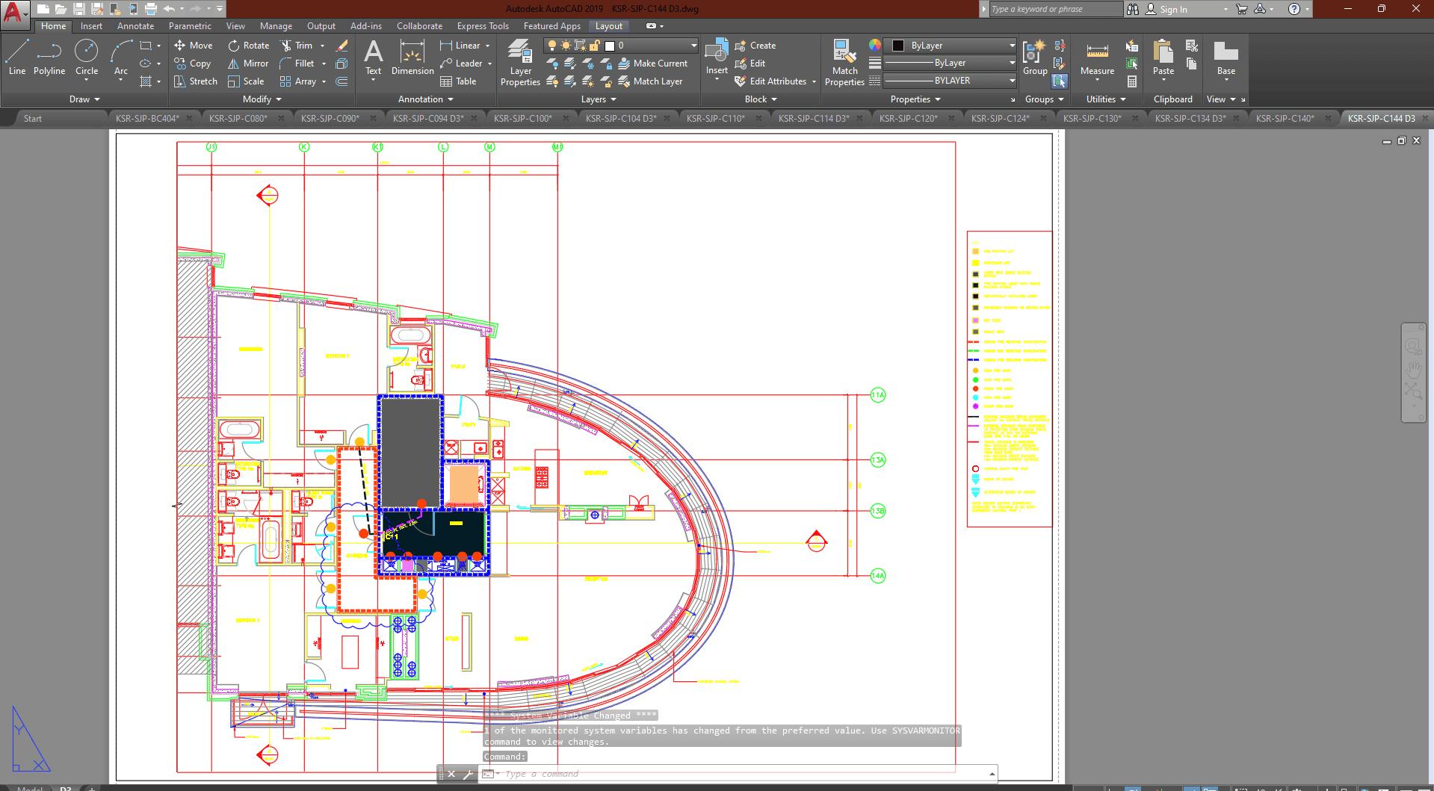Open the layer dropdown list
The image size is (1434, 791).
693,46
